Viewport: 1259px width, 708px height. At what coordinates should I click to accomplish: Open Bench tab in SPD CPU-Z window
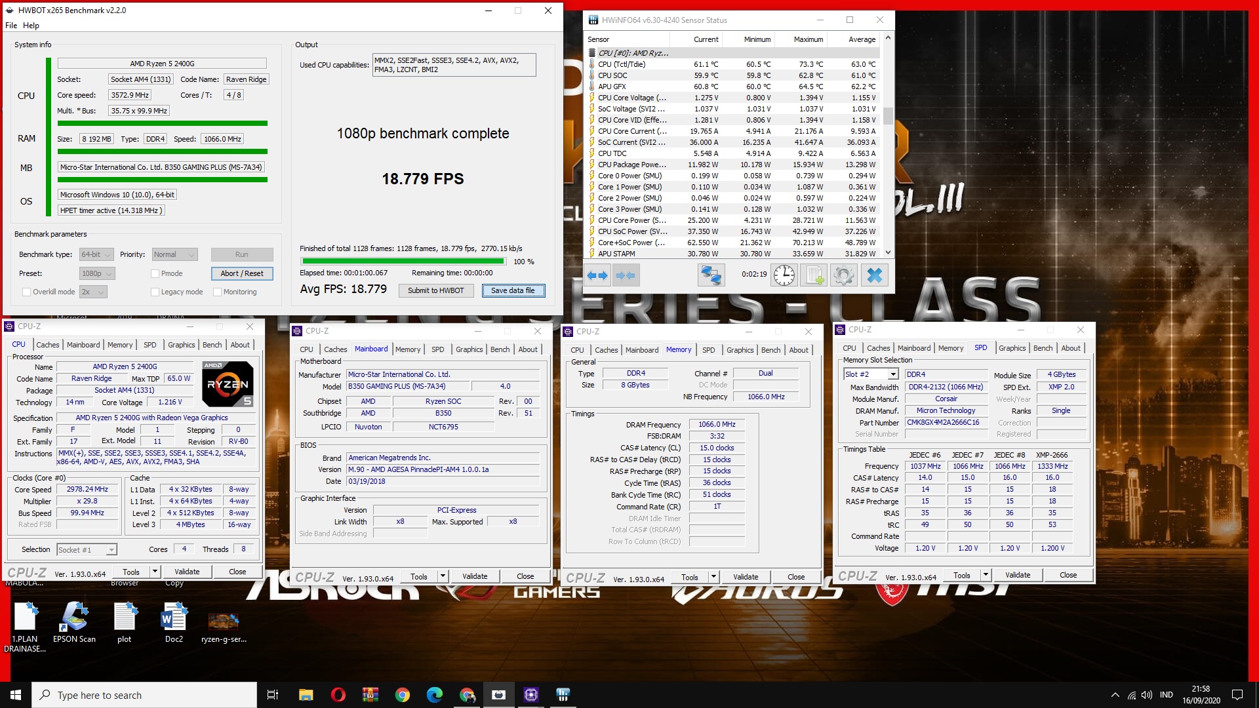[1043, 348]
